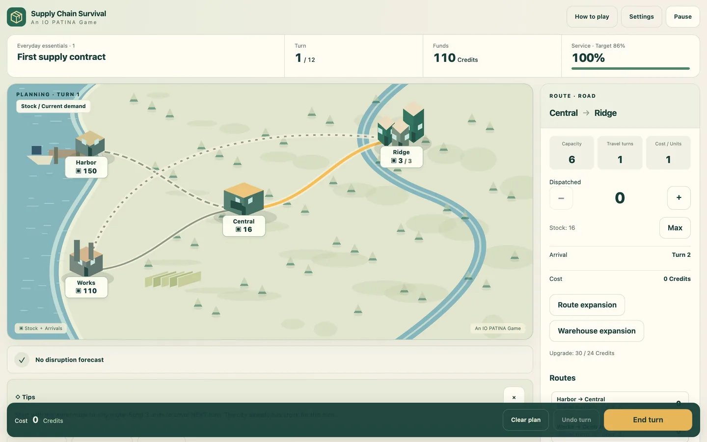Click the Capacity 6 stat card
Screen dimensions: 707x442
pyautogui.click(x=571, y=153)
